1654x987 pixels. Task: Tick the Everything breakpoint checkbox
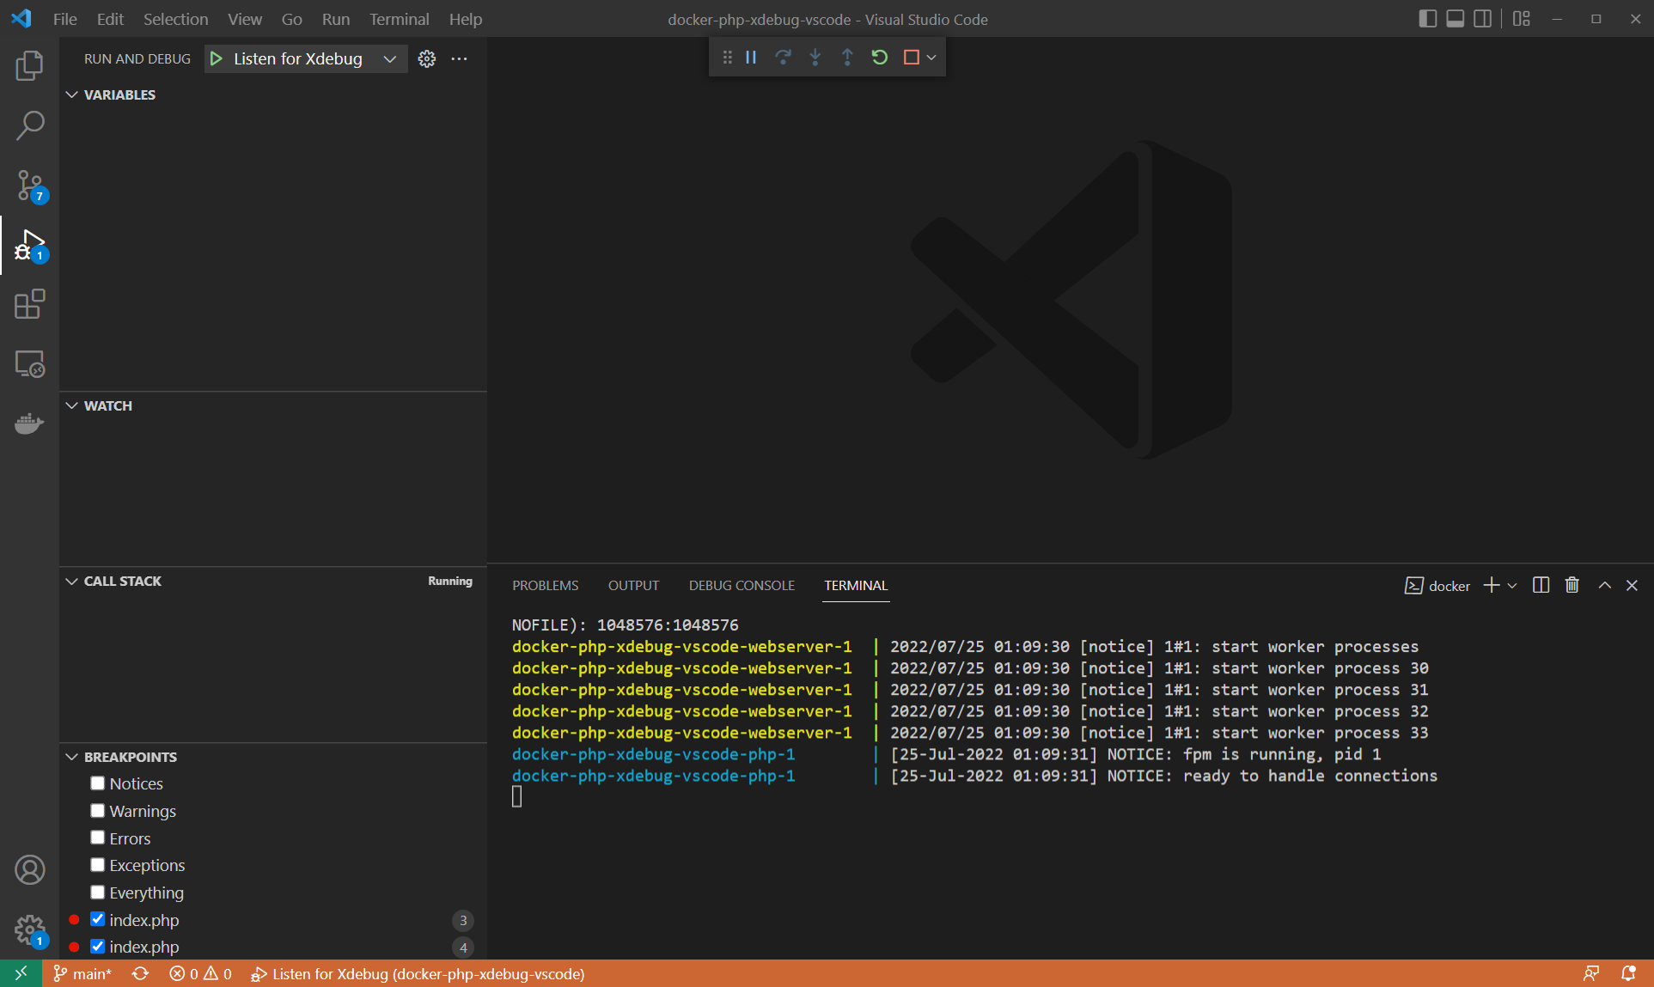(x=98, y=893)
